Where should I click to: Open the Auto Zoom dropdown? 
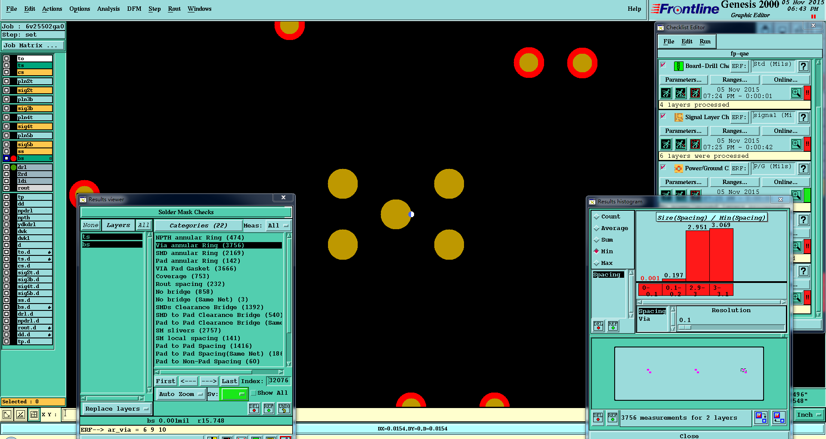pyautogui.click(x=180, y=394)
